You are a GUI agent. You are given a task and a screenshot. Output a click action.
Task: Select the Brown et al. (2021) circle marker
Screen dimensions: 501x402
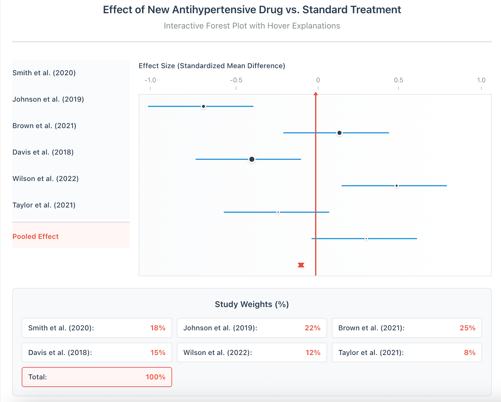click(252, 159)
